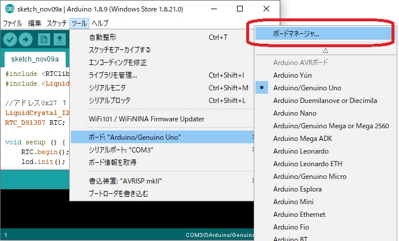Viewport: 399px width, 241px height.
Task: Click the Verify checkmark toolbar icon
Action: (x=10, y=39)
